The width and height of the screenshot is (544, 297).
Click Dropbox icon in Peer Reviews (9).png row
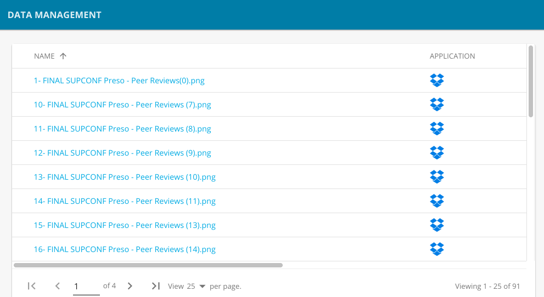pyautogui.click(x=437, y=153)
